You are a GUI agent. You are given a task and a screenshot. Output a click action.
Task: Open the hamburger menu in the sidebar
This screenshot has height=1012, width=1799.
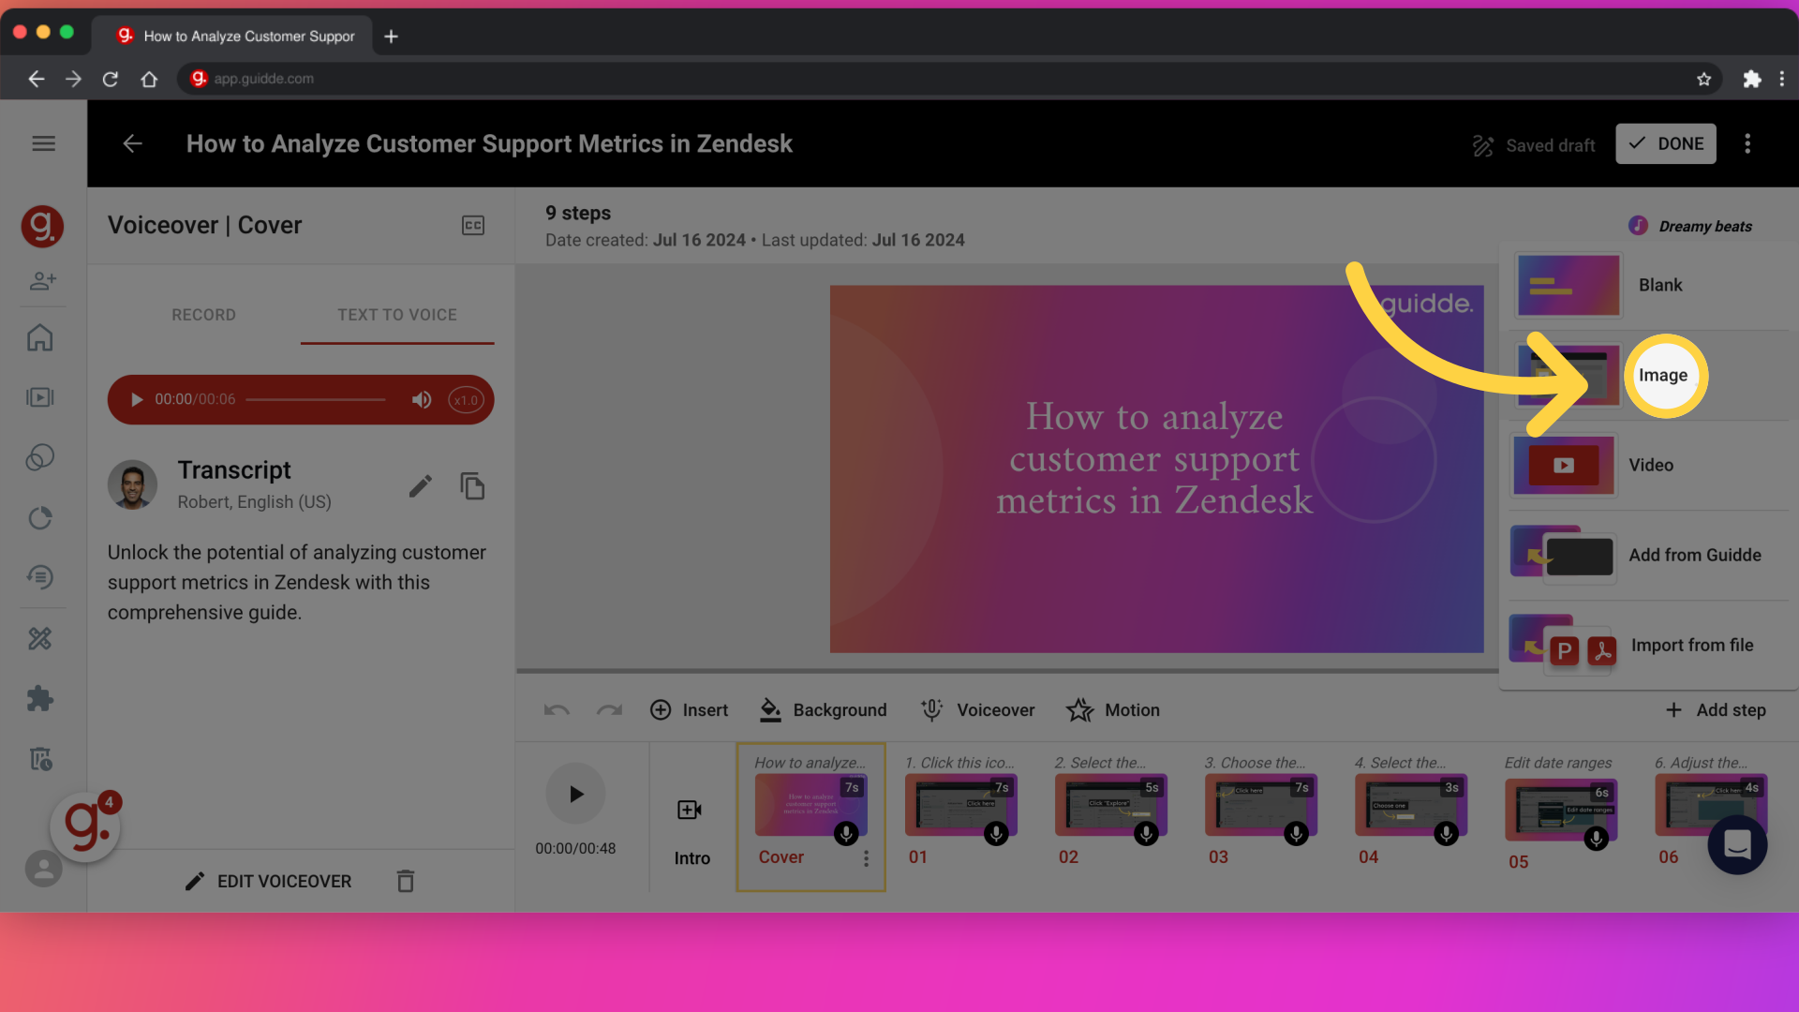click(43, 143)
